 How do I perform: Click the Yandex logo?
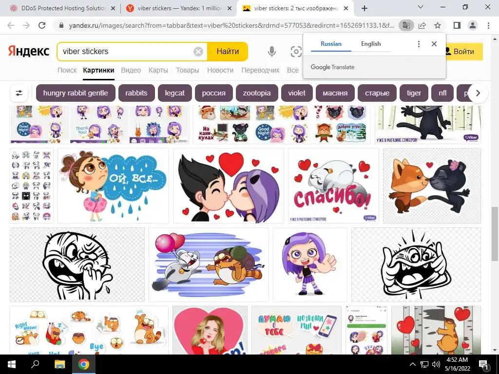(x=29, y=51)
